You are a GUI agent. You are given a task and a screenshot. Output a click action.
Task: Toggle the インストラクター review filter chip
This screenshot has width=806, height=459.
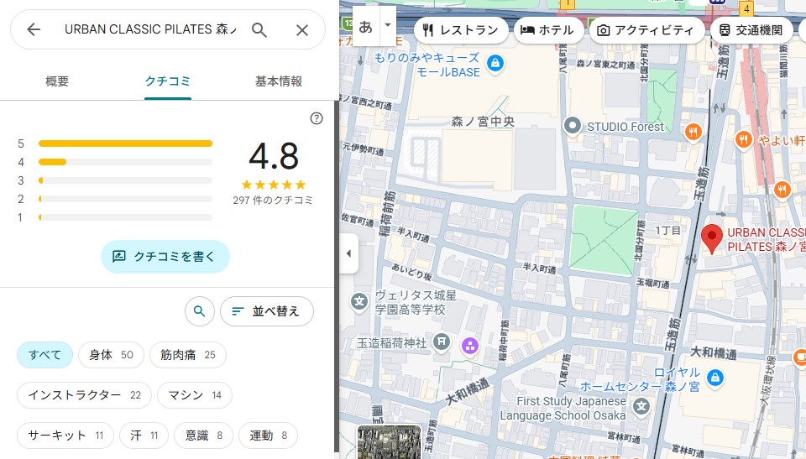pos(84,395)
